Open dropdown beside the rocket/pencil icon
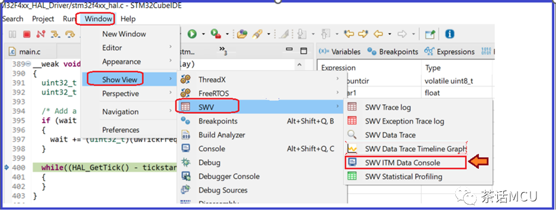 269,34
